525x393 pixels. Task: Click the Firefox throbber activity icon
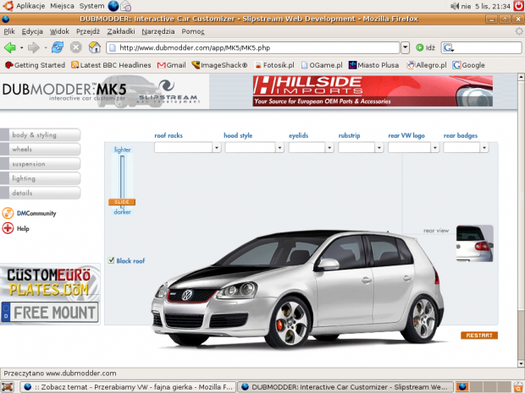[519, 31]
